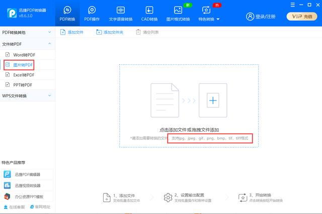
Task: Click the VIP 充值 button
Action: 302,17
